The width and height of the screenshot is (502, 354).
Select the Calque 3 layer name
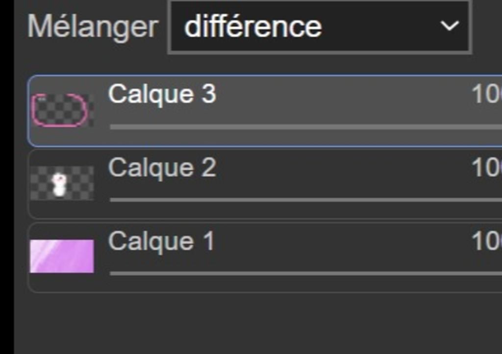(162, 94)
